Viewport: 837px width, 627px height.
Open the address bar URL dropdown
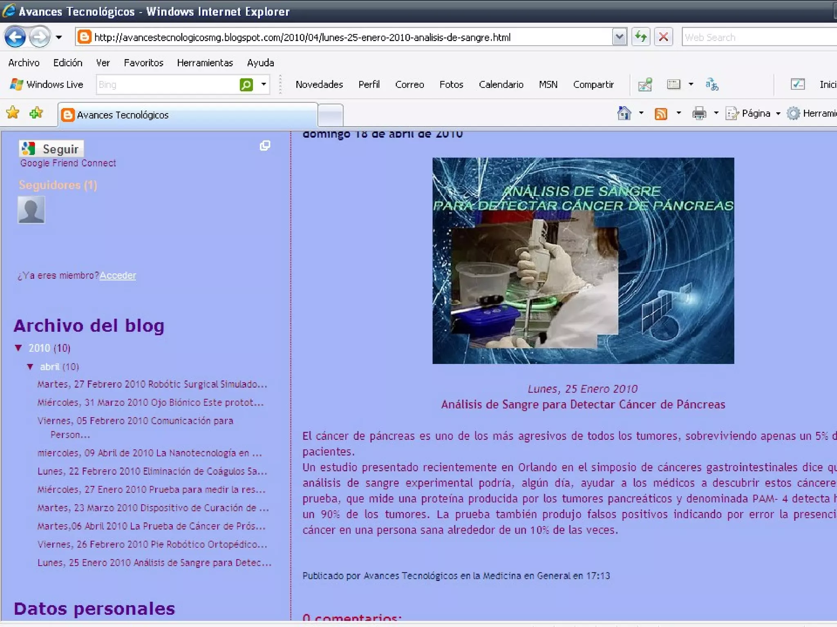pos(619,37)
